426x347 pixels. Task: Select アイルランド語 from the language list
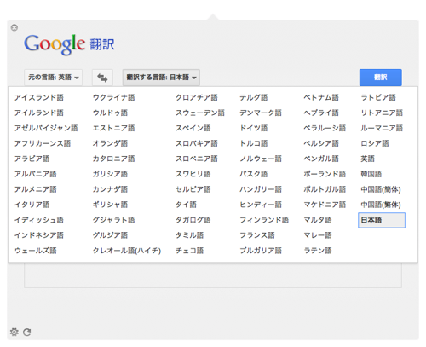[x=39, y=113]
